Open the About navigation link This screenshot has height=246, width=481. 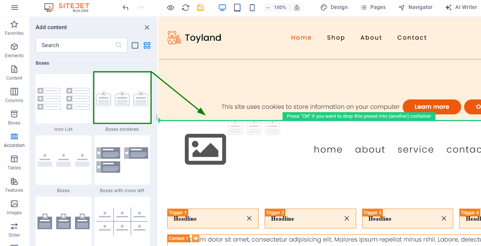(372, 37)
